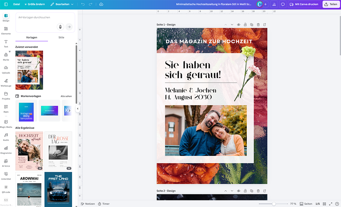
Task: Open the Notizen notes button
Action: click(88, 204)
